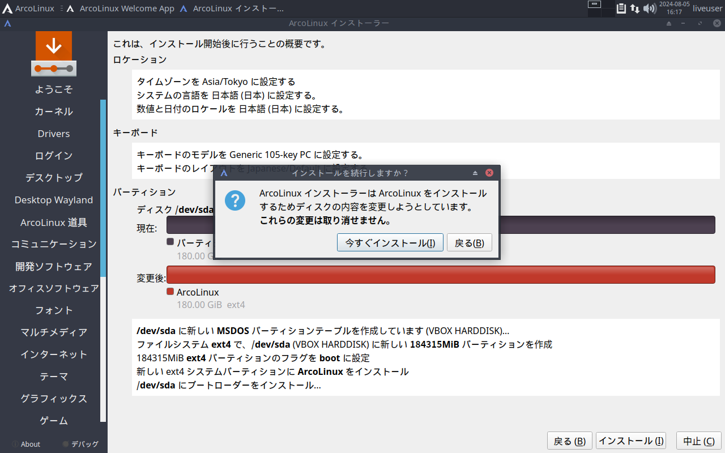Click the ロケーション section heading
The height and width of the screenshot is (453, 725).
pos(140,60)
